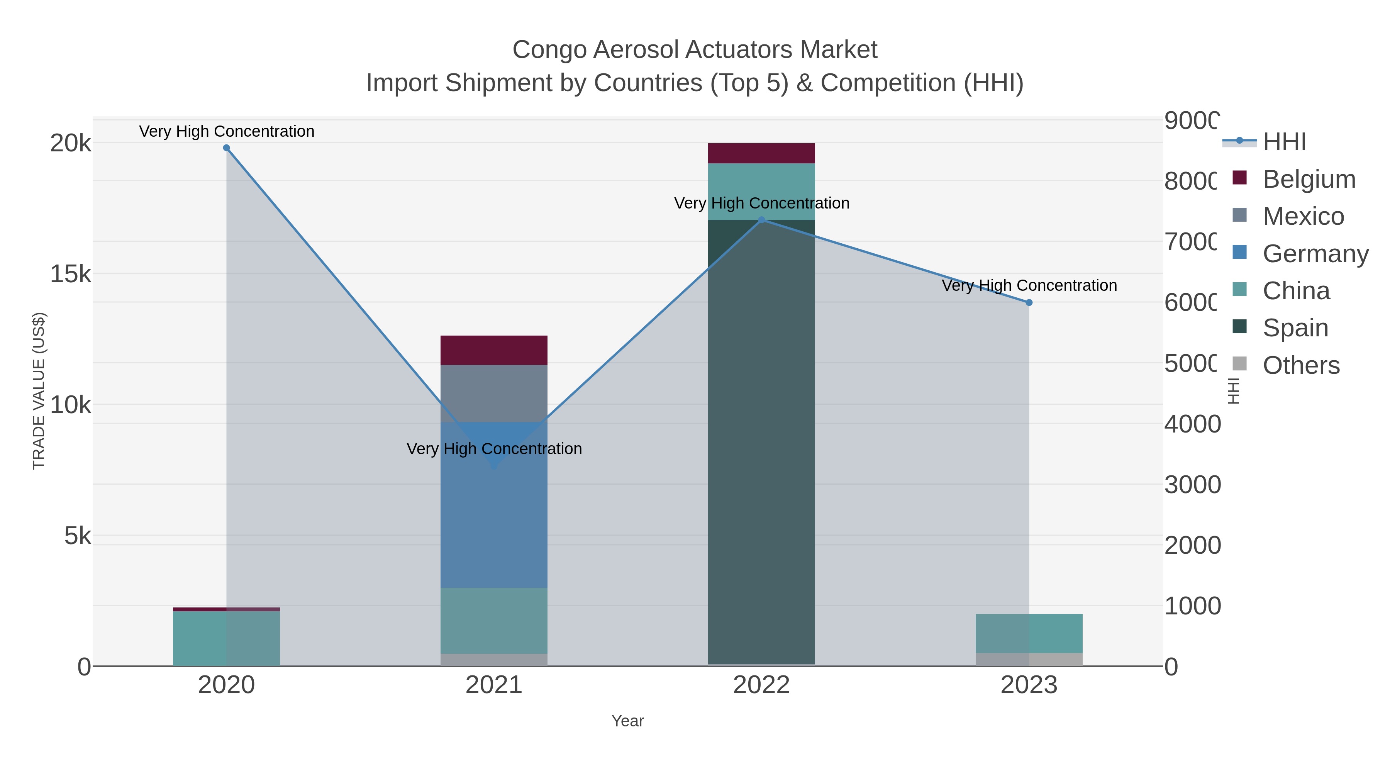
Task: Click the 2022 Spain dark green bar
Action: pos(761,442)
